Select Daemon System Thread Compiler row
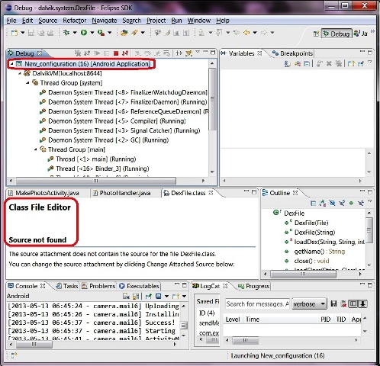The height and width of the screenshot is (366, 380). pos(113,121)
